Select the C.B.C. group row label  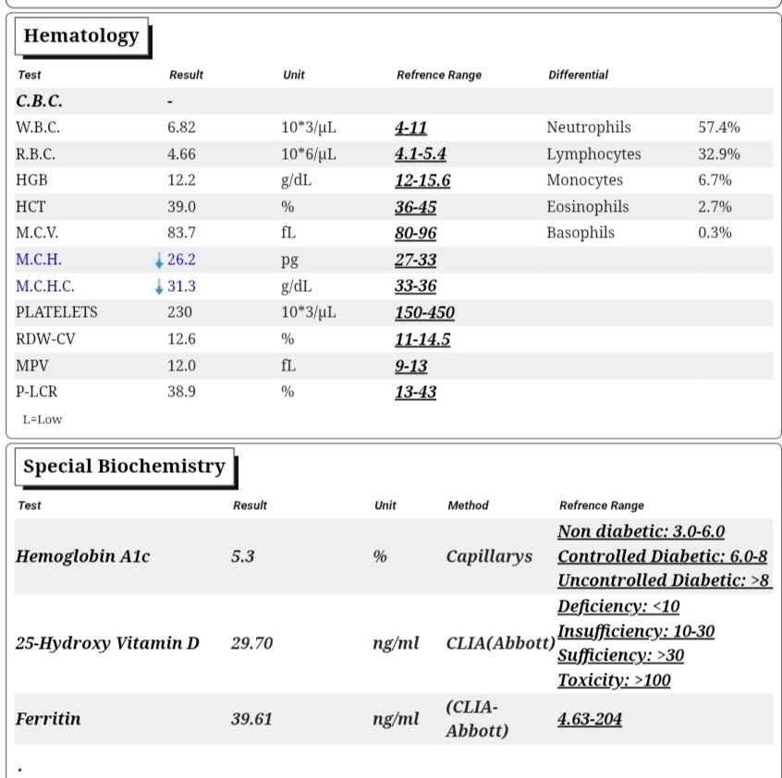click(39, 101)
